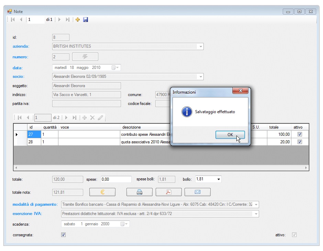Open the scadenza date calendar picker

124,224
